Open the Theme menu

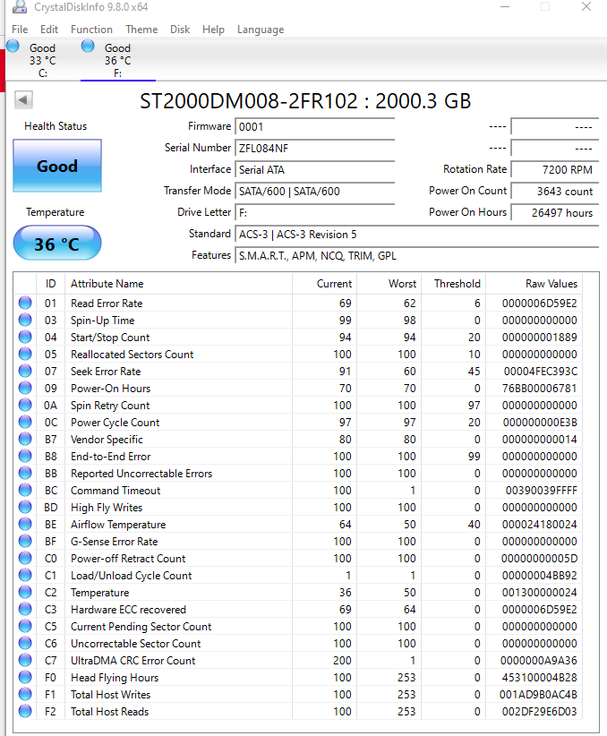[141, 30]
